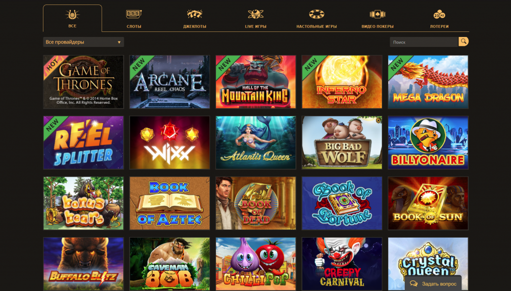Expand the Все провайдеры dropdown

coord(83,42)
